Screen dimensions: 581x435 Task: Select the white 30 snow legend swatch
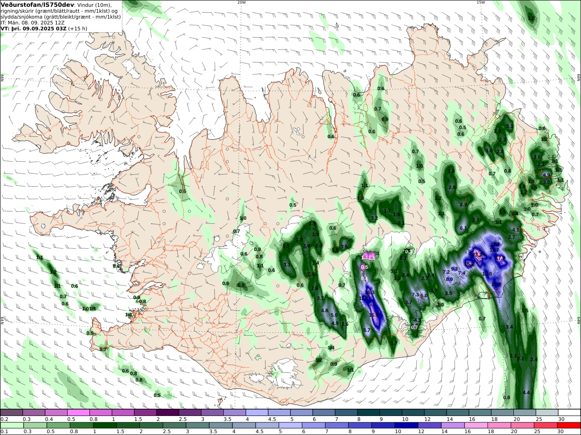(570, 413)
